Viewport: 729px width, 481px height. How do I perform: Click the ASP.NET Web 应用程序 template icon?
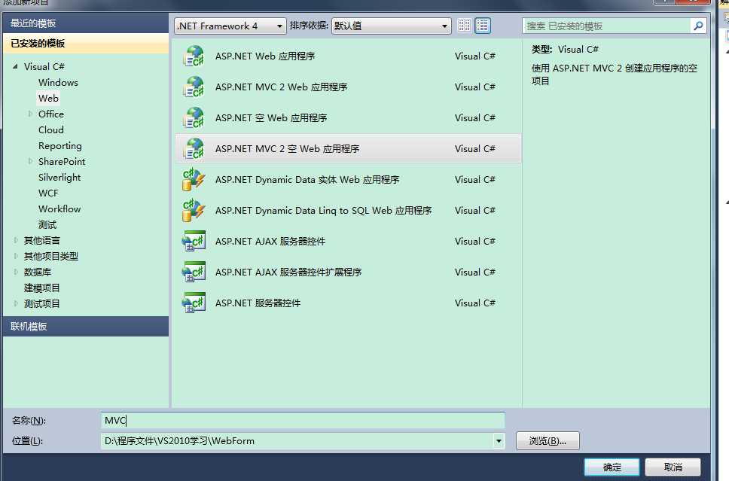point(194,56)
